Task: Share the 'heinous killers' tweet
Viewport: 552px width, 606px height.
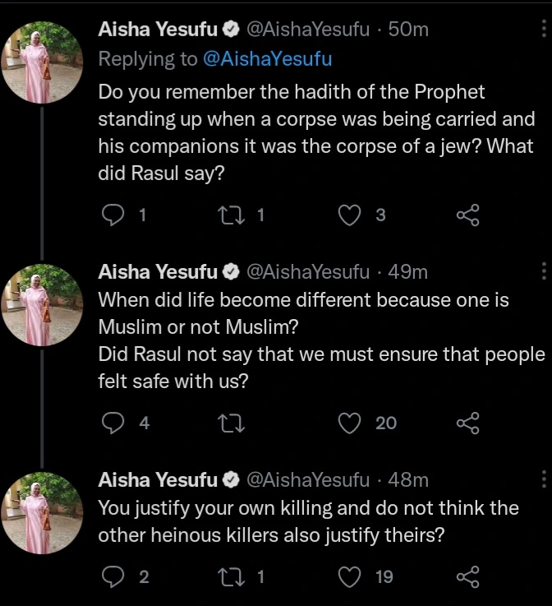Action: coord(467,577)
